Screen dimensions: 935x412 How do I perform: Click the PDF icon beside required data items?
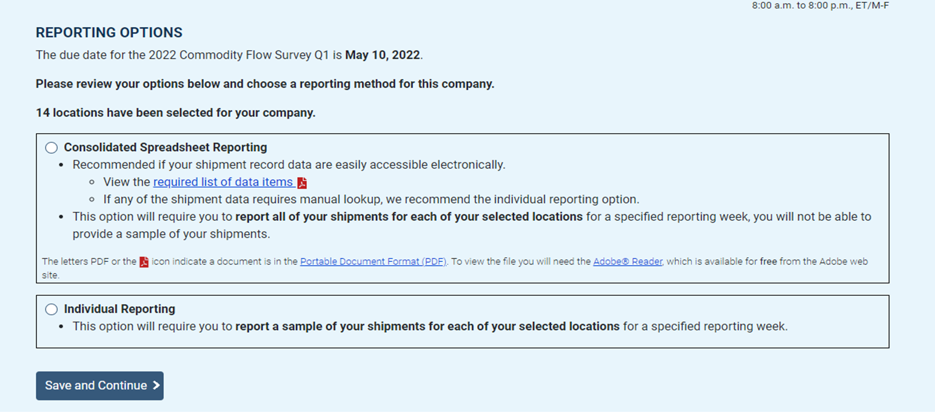point(302,183)
